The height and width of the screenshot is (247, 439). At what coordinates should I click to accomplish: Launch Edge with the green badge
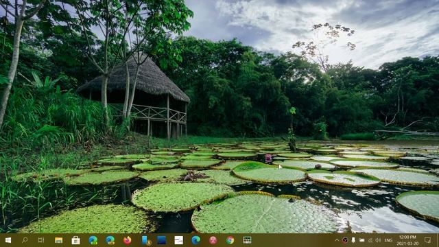tap(93, 240)
